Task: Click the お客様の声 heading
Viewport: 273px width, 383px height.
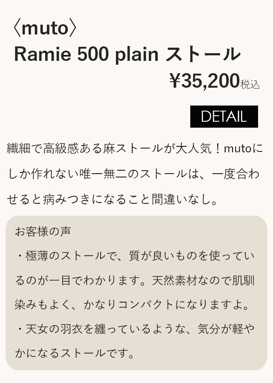Action: [43, 232]
